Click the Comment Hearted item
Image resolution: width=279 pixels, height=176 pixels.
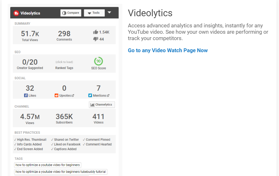point(97,144)
